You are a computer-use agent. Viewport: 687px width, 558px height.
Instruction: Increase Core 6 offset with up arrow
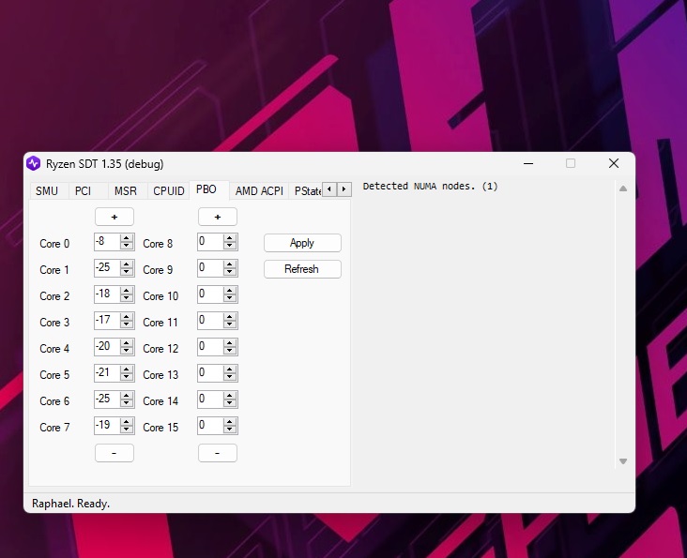(x=127, y=395)
